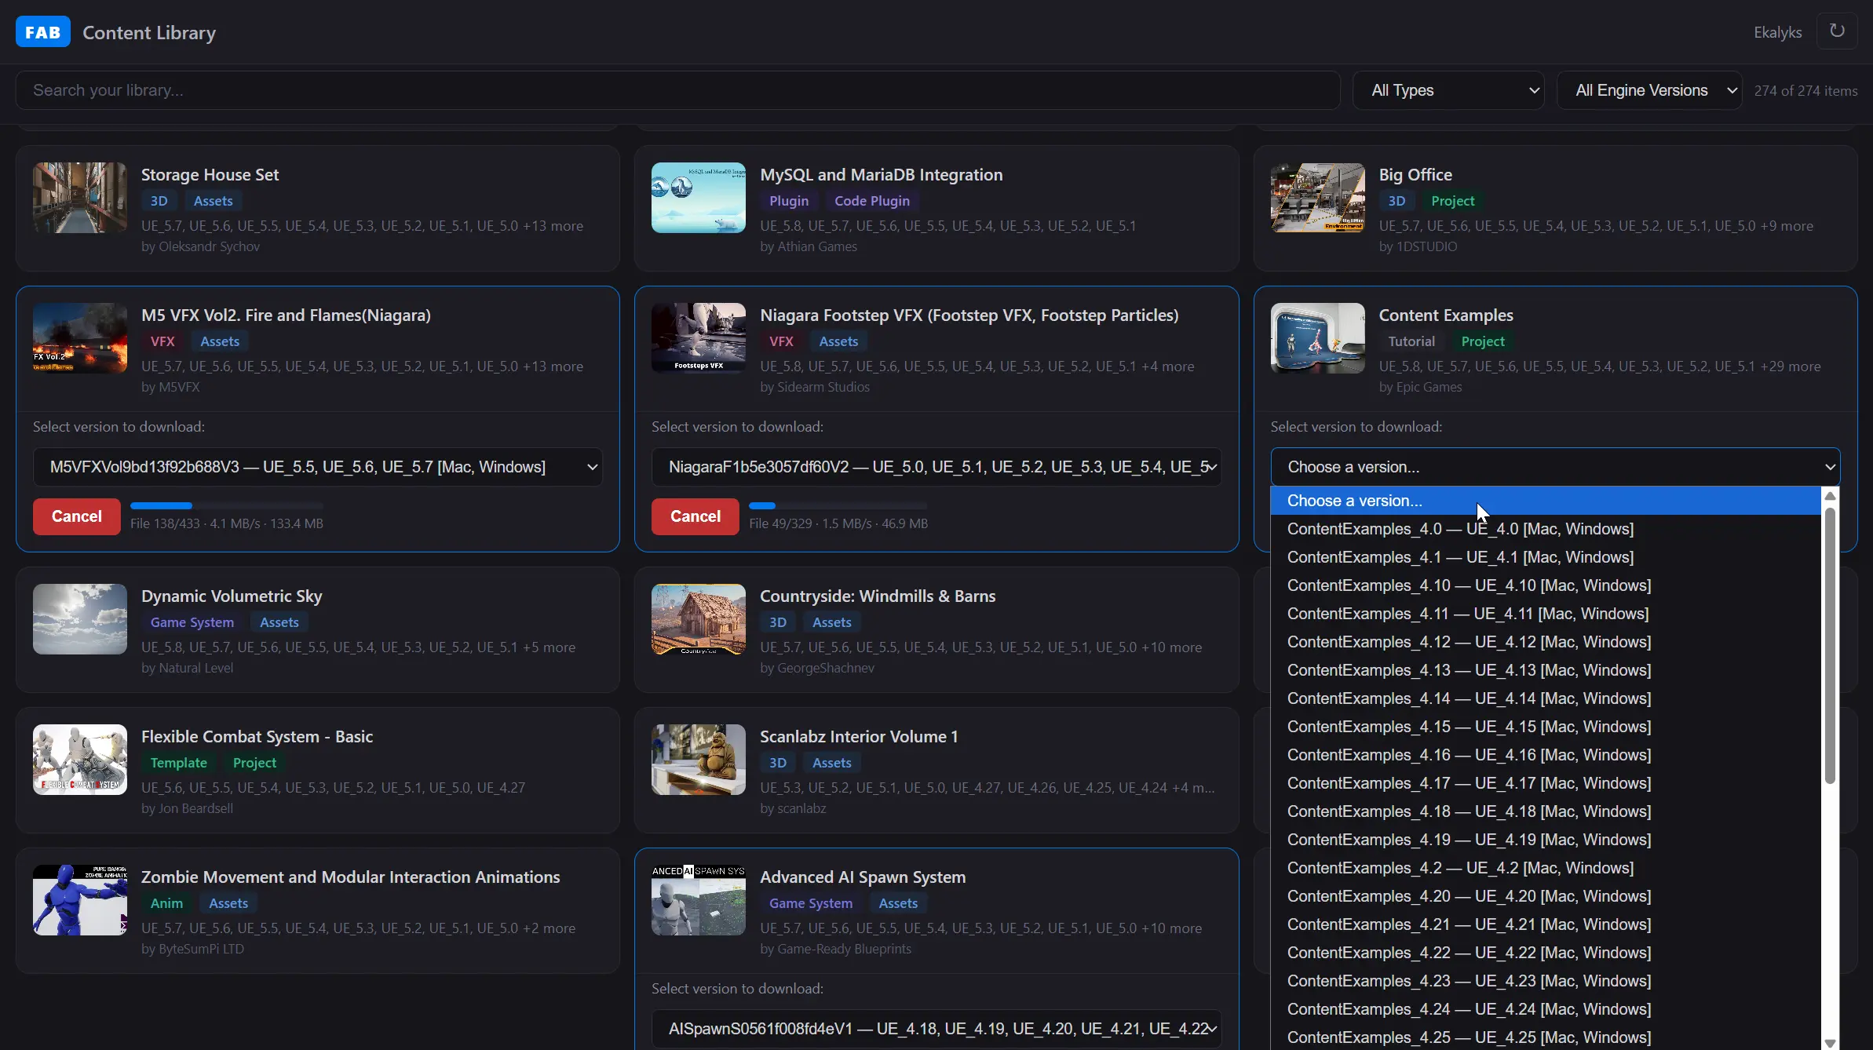Click the Code Plugin tag on MySQL card
Image resolution: width=1873 pixels, height=1050 pixels.
[872, 201]
